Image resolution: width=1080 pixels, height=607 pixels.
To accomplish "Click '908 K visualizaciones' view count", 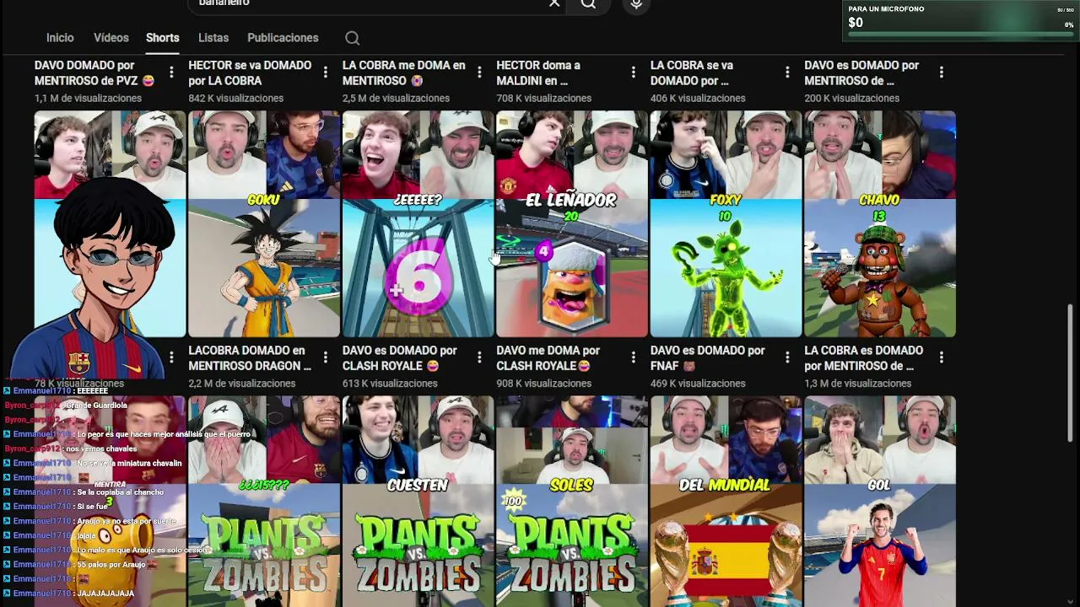I will 544,384.
